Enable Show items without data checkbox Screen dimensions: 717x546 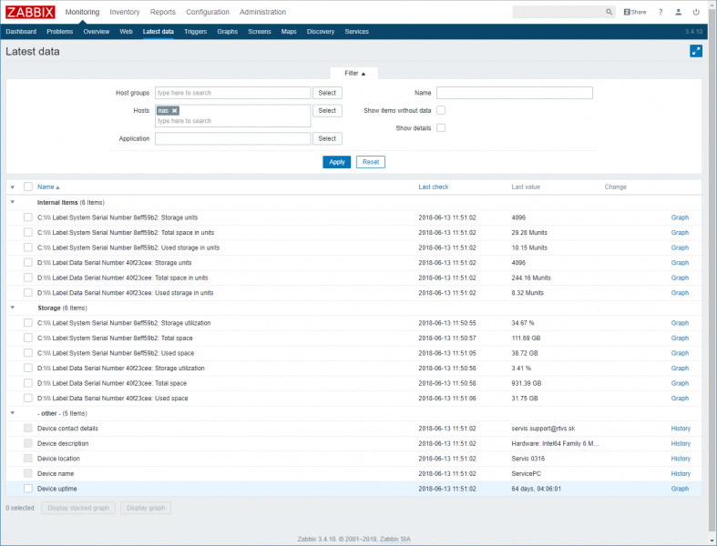coord(441,110)
